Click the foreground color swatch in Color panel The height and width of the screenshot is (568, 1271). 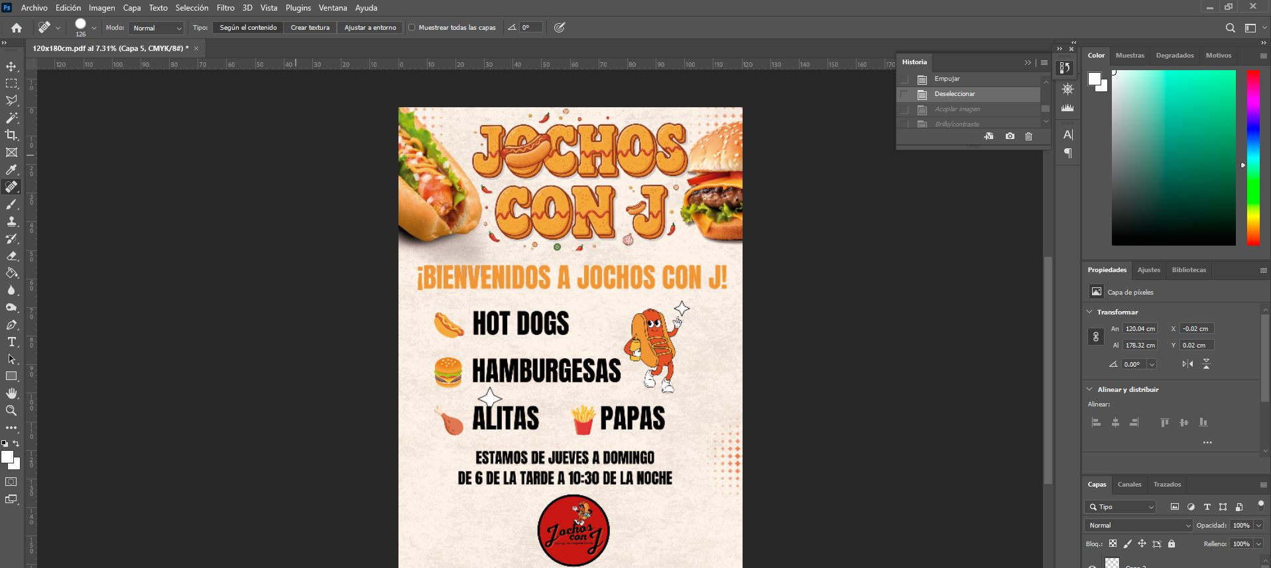tap(1094, 79)
